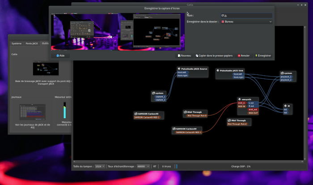Save with the Enregistrer button
Screen dimensions: 313x185
[263, 56]
